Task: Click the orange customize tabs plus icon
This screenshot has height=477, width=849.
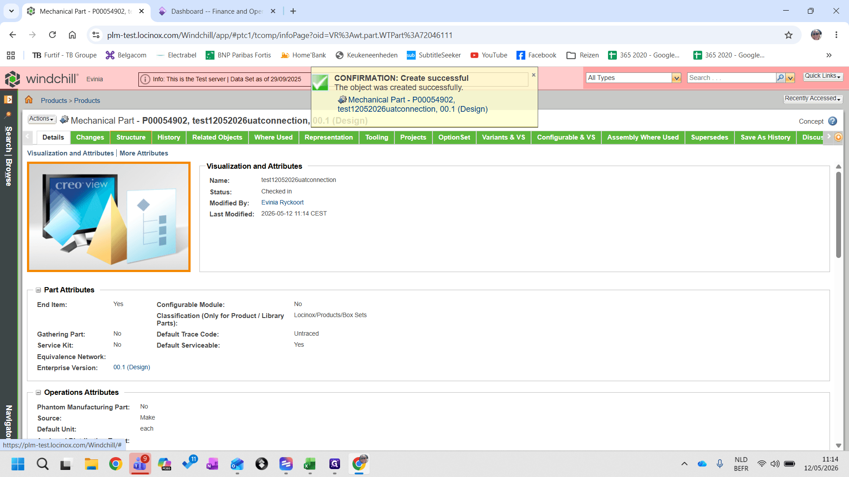Action: 838,137
